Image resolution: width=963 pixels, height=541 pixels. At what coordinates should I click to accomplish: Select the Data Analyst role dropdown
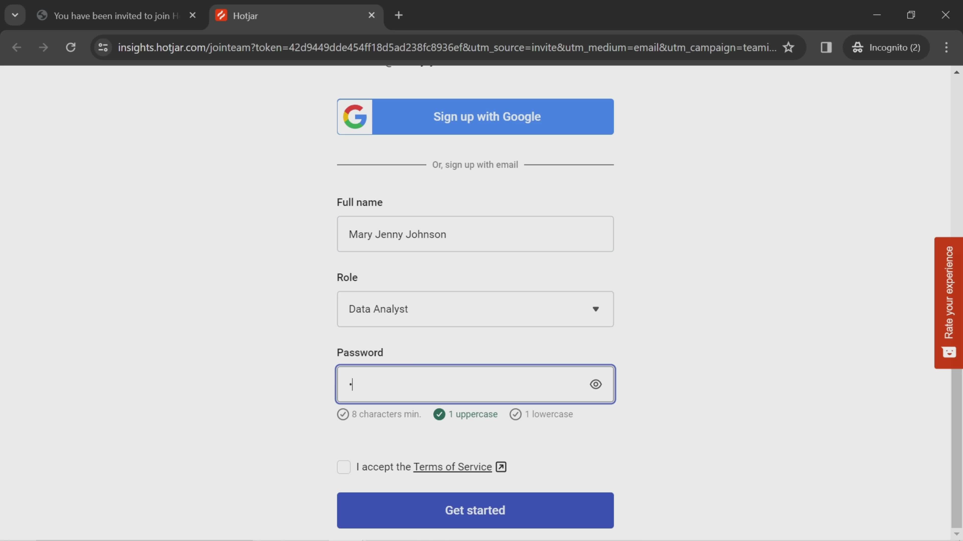point(475,309)
